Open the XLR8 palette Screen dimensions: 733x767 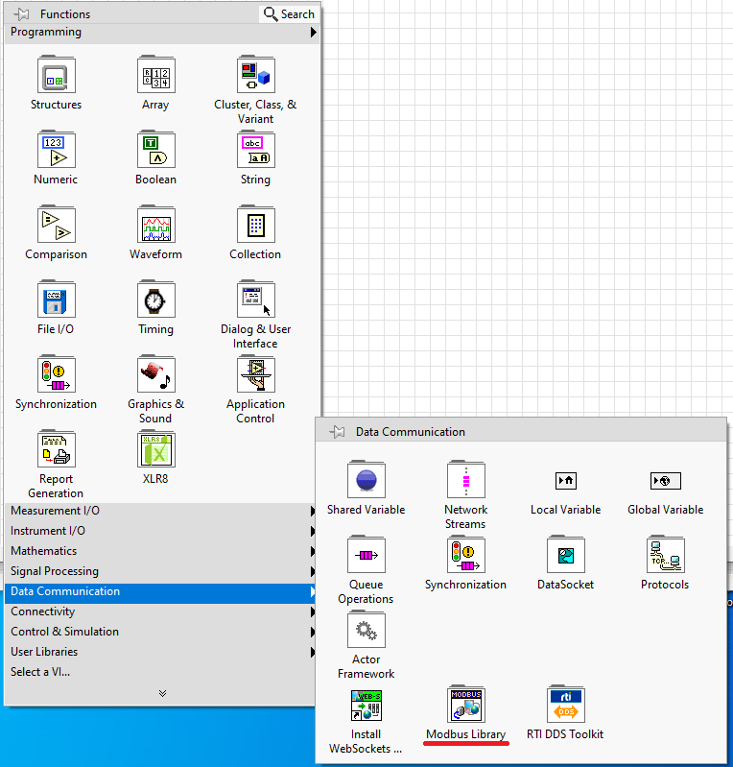pyautogui.click(x=156, y=449)
